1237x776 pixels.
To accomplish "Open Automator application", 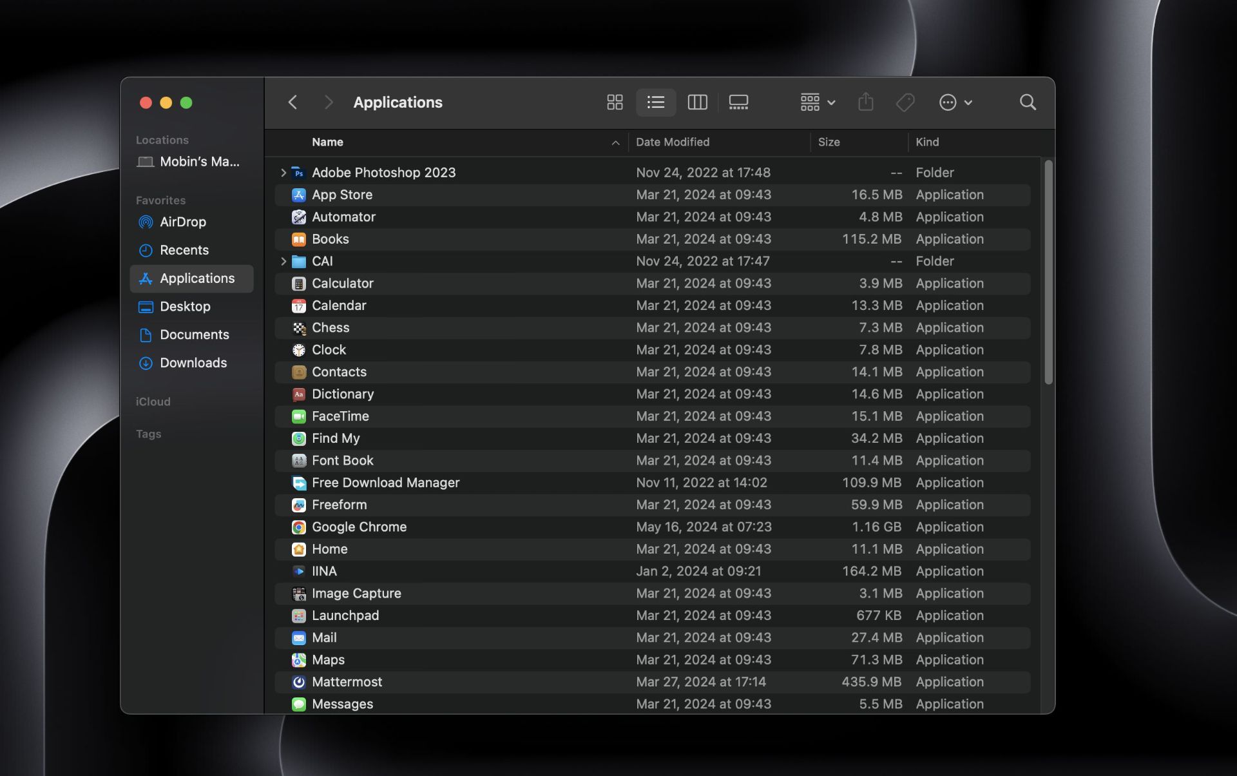I will pyautogui.click(x=343, y=217).
